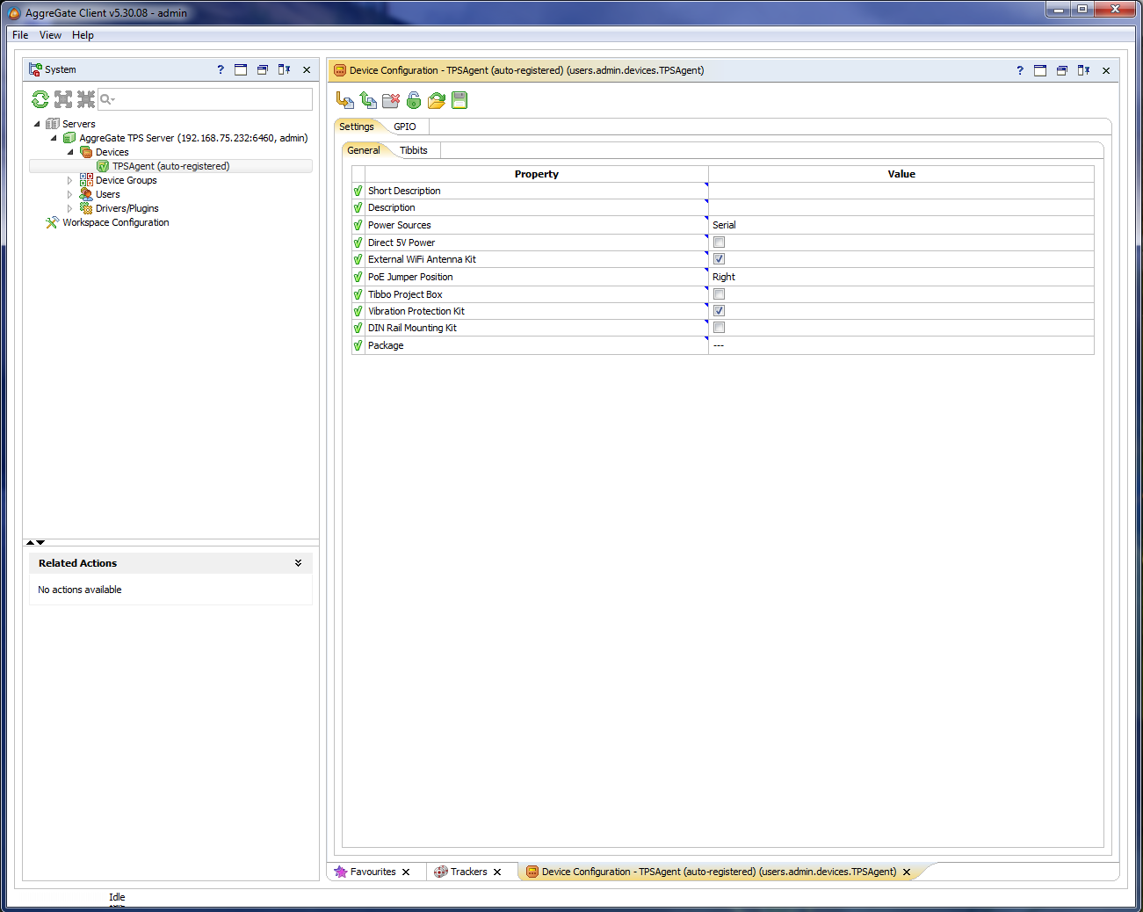This screenshot has height=912, width=1143.
Task: Click the green unlocked padlock icon
Action: (x=414, y=100)
